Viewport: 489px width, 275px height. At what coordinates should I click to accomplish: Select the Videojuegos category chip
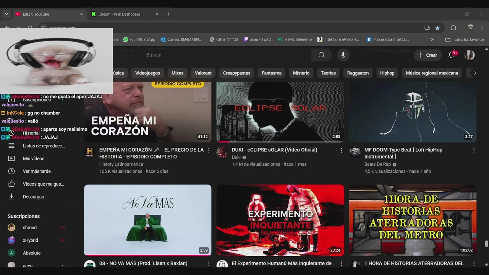click(x=147, y=73)
